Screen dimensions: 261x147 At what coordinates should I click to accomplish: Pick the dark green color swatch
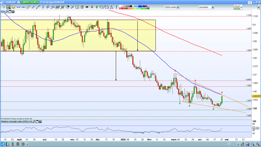click(x=148, y=8)
